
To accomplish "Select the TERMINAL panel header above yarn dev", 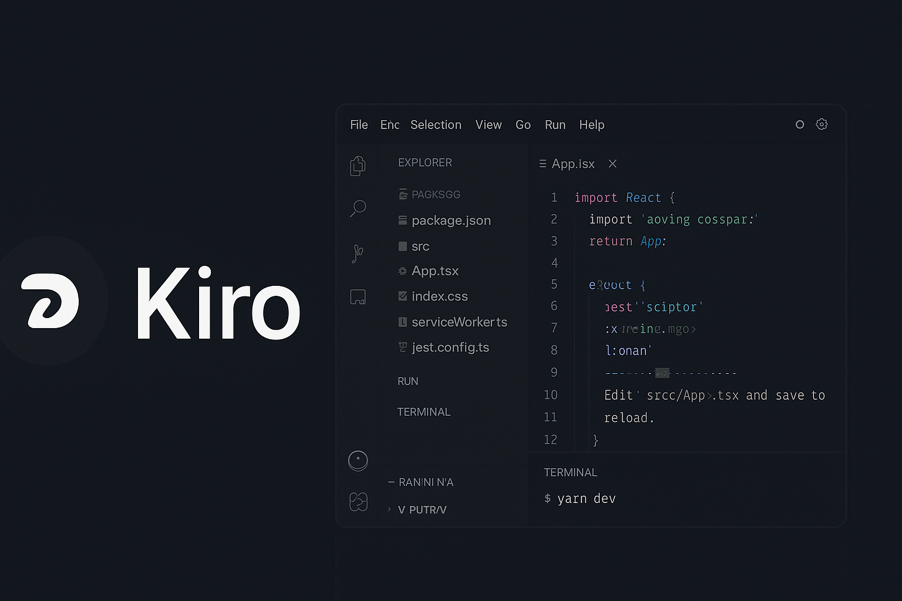I will click(571, 472).
